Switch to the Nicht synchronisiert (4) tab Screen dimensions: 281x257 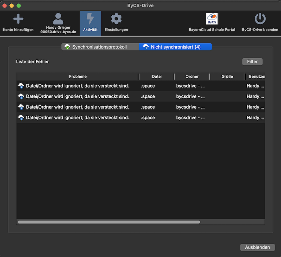pyautogui.click(x=175, y=47)
